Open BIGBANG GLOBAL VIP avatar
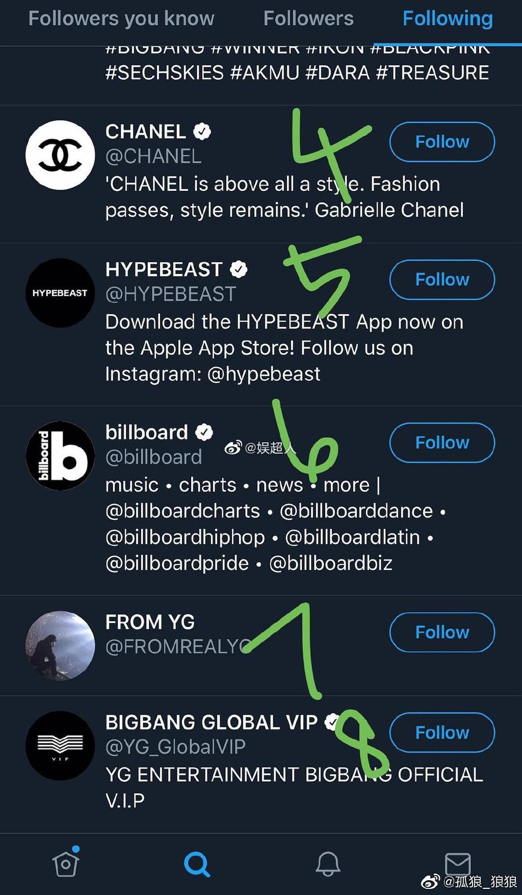Screen dimensions: 522x895 [60, 746]
